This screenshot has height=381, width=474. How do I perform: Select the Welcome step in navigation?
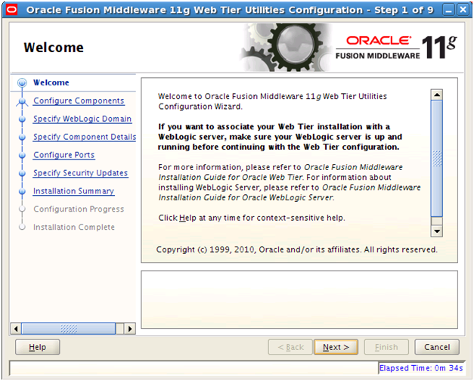(51, 82)
